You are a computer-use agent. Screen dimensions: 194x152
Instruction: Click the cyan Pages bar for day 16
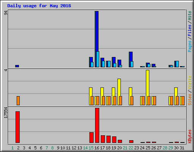pyautogui.click(x=98, y=59)
